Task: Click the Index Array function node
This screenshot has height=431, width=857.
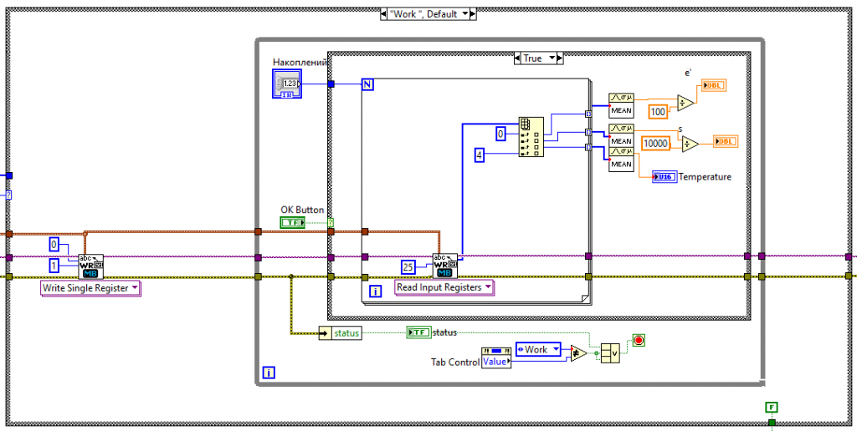Action: point(531,136)
